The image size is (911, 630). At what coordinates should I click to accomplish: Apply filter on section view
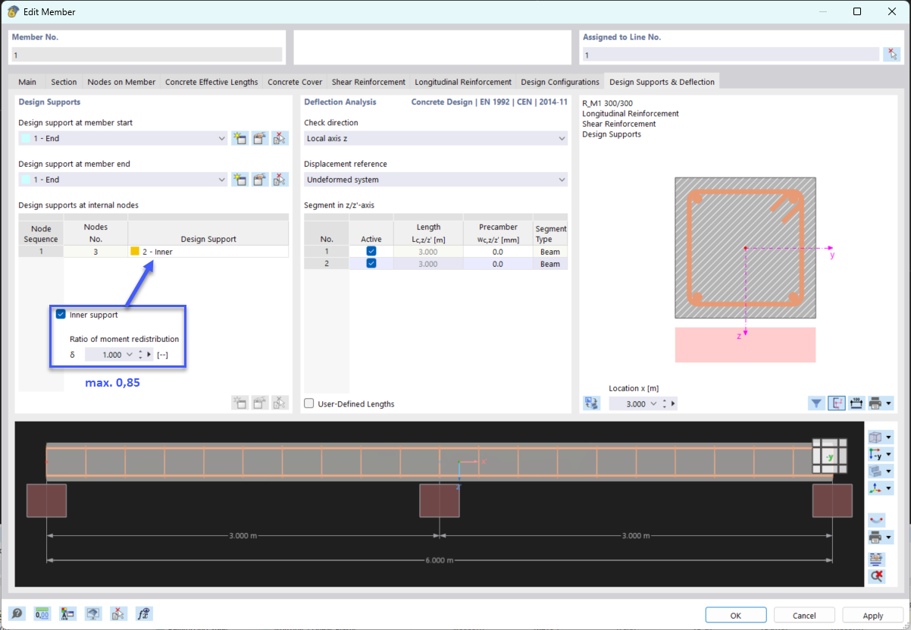(816, 403)
